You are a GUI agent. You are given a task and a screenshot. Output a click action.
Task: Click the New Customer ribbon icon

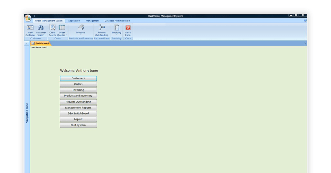[30, 28]
